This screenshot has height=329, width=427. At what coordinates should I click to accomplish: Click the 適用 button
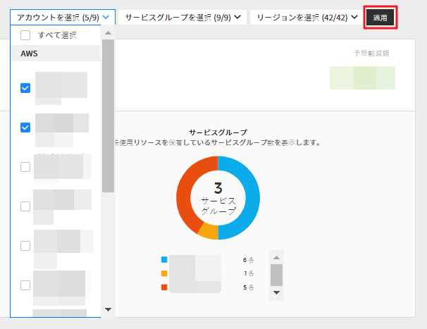[x=380, y=17]
